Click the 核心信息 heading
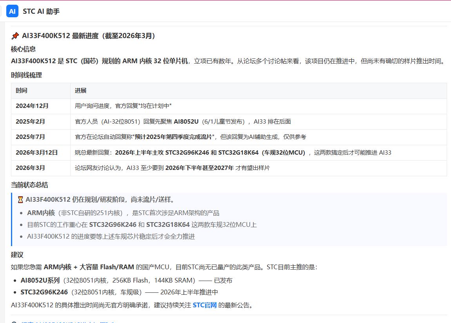This screenshot has width=451, height=323. tap(23, 49)
